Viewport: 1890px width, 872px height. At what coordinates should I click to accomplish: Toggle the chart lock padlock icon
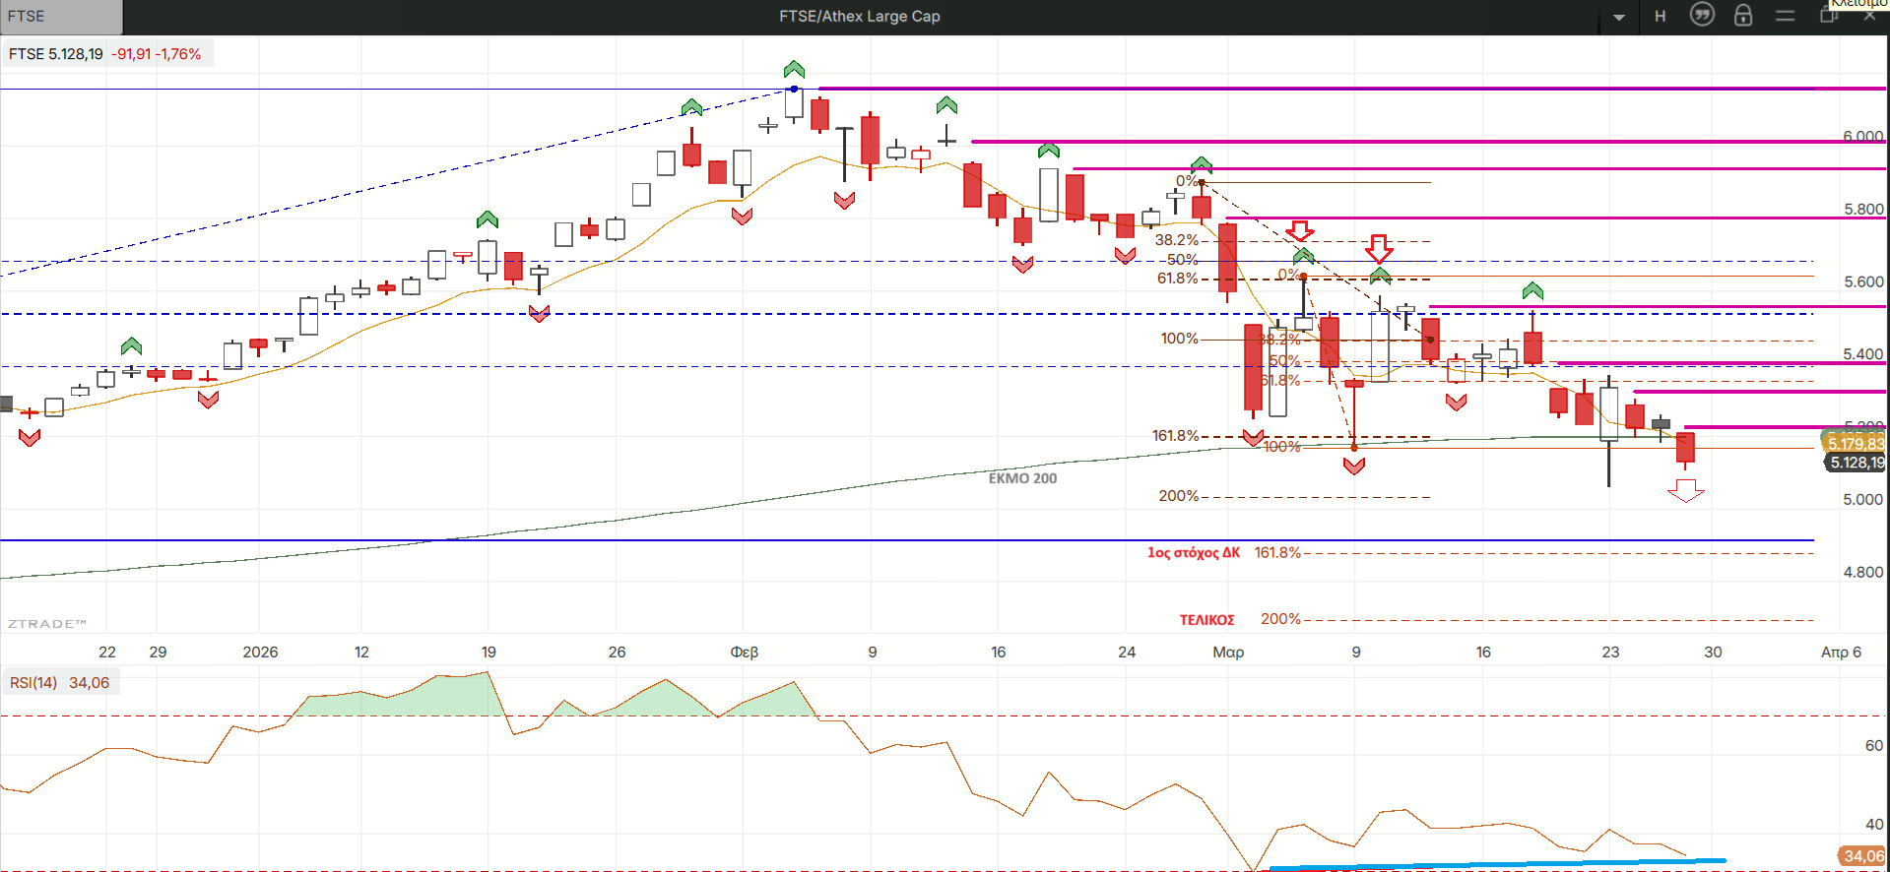[x=1743, y=16]
